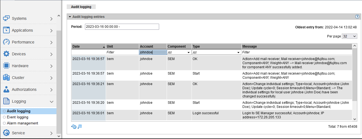Switch to the Audit logging tab
The width and height of the screenshot is (362, 139).
[x=81, y=7]
